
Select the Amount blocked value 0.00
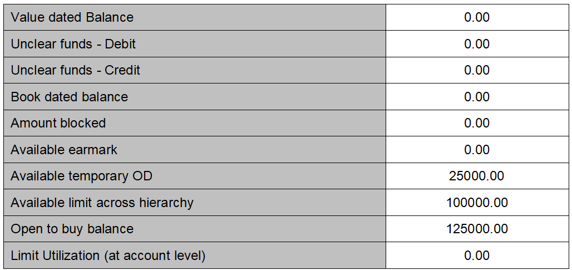477,123
